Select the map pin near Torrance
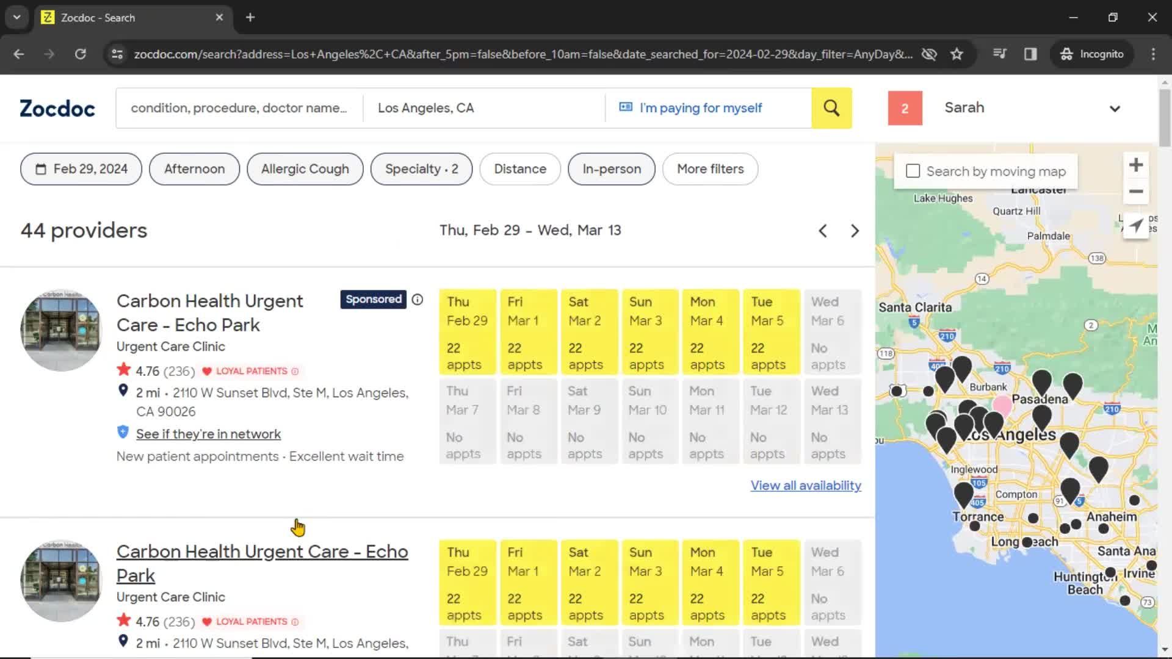This screenshot has height=659, width=1172. pos(964,495)
